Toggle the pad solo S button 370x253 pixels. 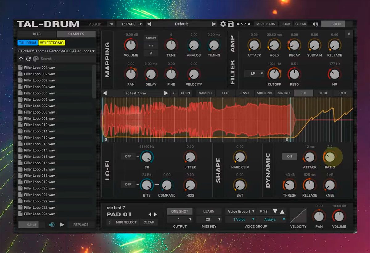pos(109,222)
